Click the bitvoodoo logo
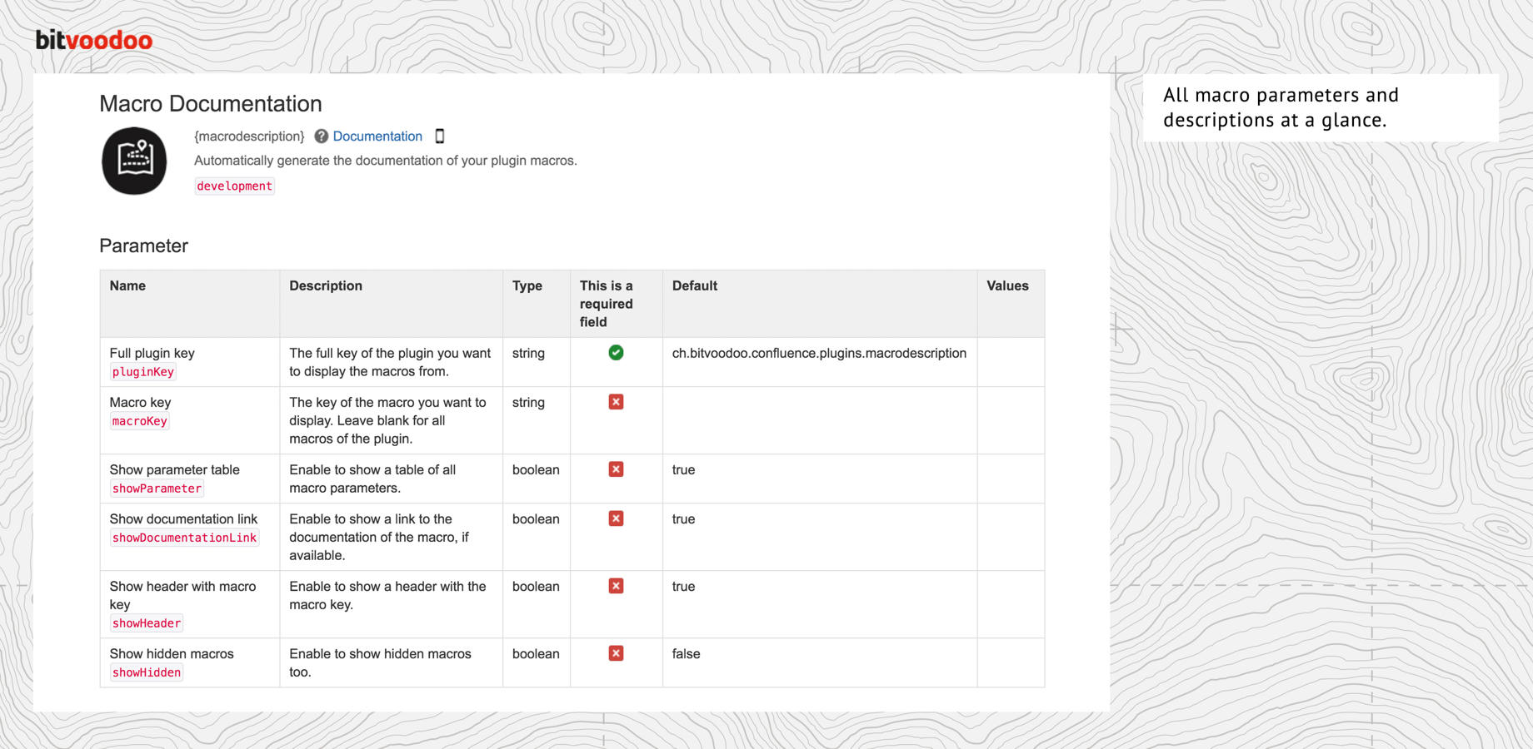1533x749 pixels. coord(93,40)
